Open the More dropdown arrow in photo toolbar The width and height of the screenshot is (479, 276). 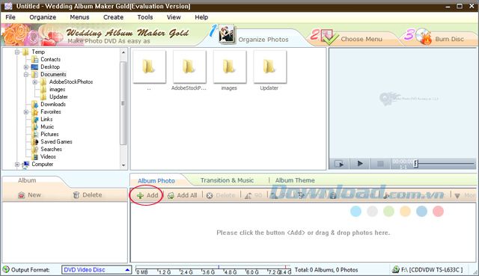point(457,196)
